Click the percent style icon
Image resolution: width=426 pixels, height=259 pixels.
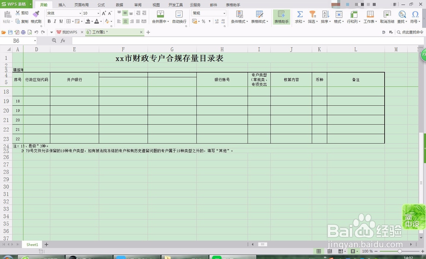point(203,21)
